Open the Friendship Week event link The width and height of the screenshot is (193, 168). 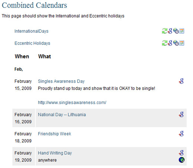coord(55,134)
